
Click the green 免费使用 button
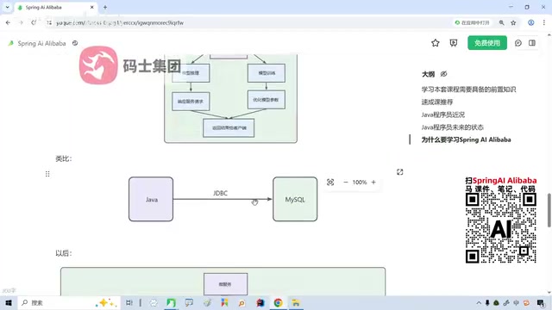click(487, 43)
